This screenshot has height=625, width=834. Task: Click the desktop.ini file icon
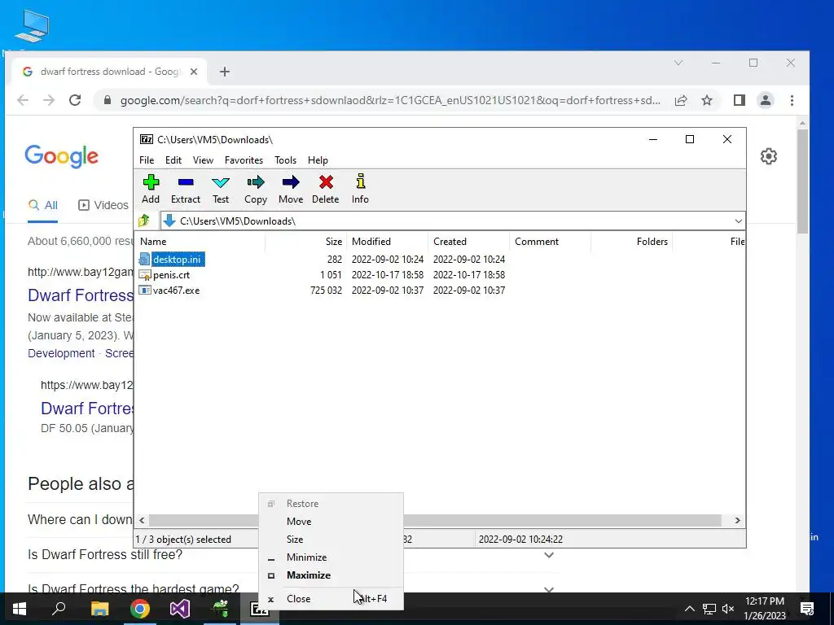[x=145, y=259]
